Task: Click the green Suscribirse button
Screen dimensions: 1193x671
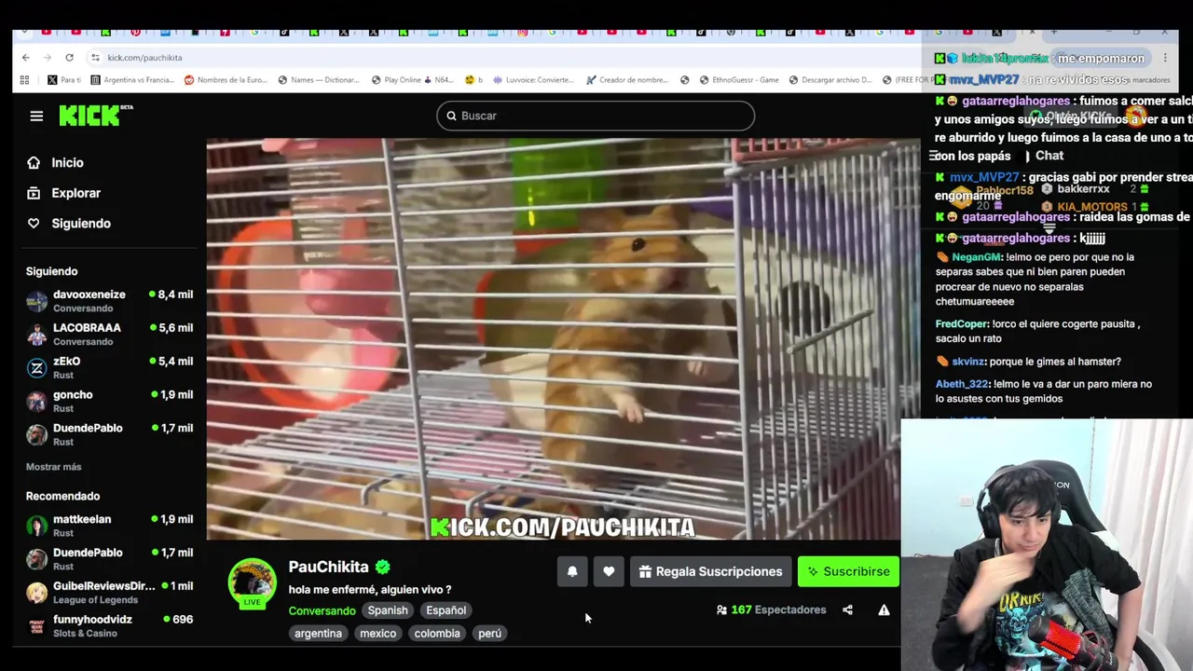Action: pyautogui.click(x=848, y=571)
